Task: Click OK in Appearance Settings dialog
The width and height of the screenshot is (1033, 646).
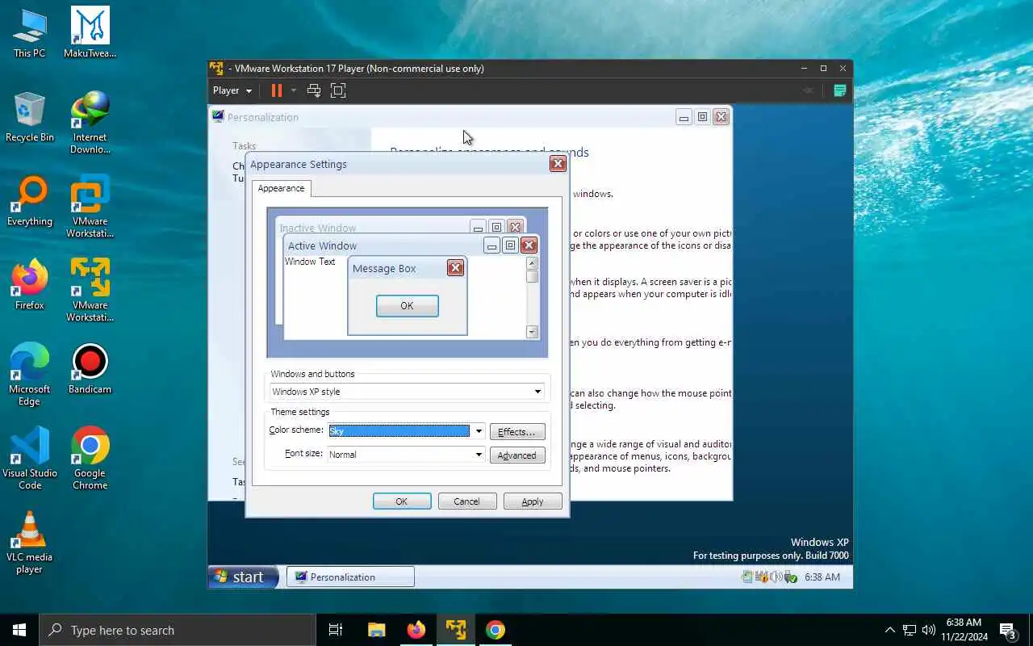Action: (x=402, y=501)
